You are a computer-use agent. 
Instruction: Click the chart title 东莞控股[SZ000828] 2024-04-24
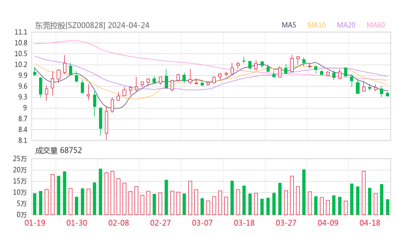92,26
